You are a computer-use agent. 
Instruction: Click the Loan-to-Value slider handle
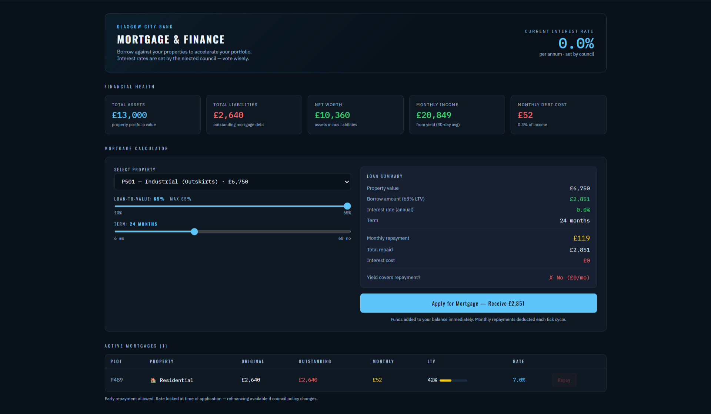tap(347, 206)
